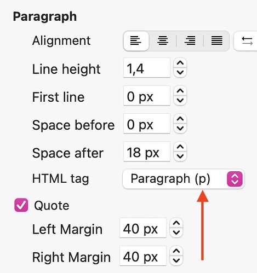Open the HTML tag dropdown
Screen dimensions: 257x273
pos(184,179)
